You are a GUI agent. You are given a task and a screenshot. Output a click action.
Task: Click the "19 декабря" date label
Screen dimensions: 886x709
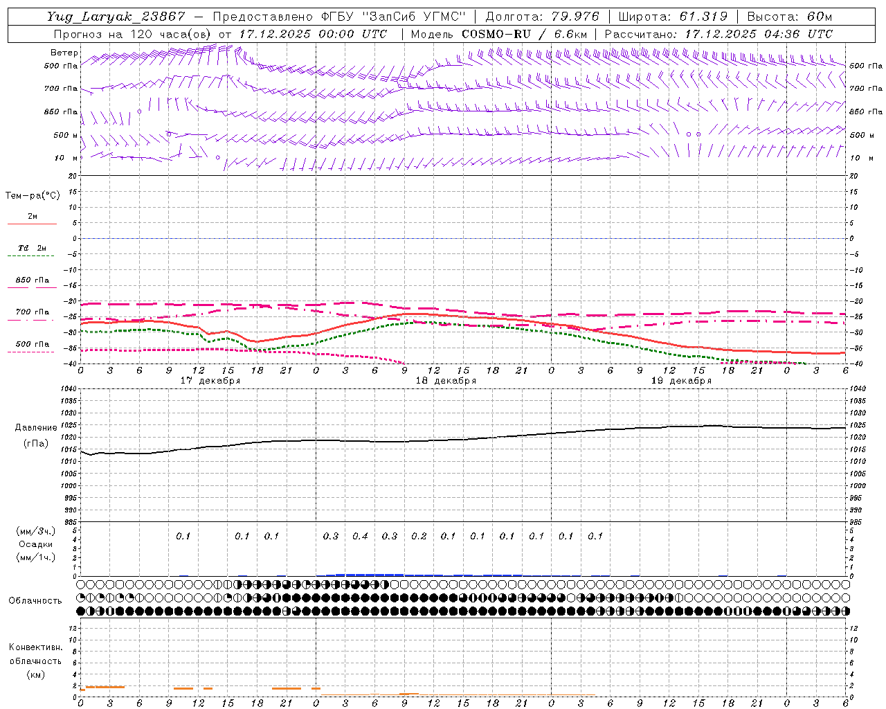[681, 381]
